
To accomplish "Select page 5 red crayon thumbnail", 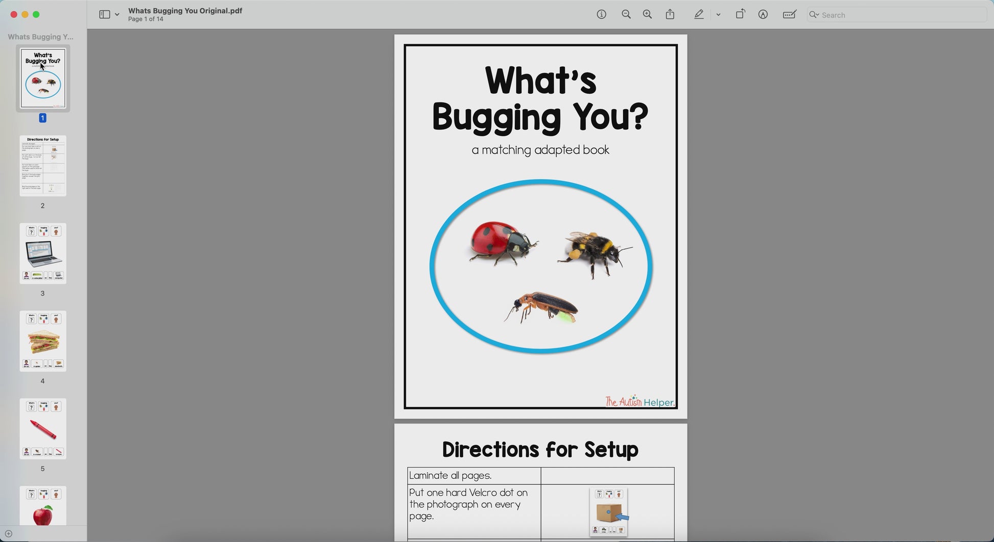I will 43,429.
